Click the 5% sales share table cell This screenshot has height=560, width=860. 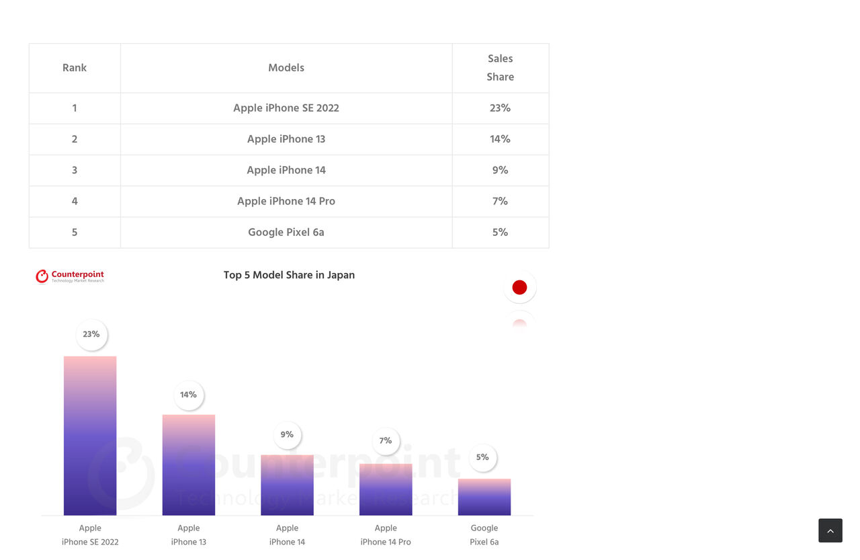pyautogui.click(x=501, y=232)
